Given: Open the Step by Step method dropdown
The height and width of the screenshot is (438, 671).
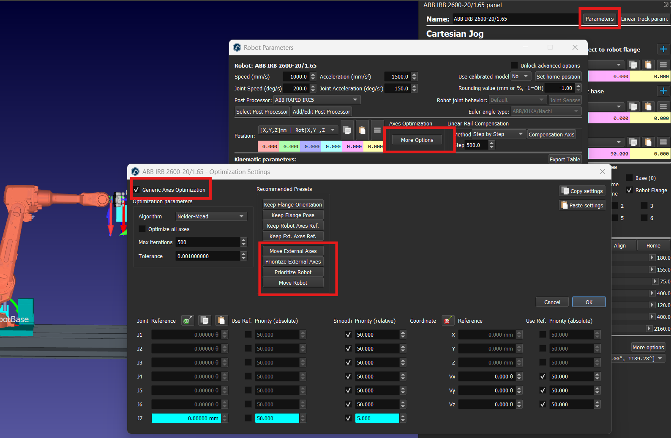Looking at the screenshot, I should pos(498,134).
